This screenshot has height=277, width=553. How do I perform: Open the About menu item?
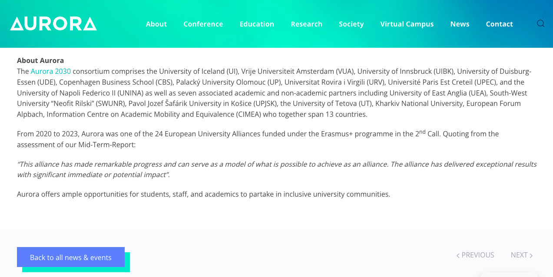(x=156, y=24)
